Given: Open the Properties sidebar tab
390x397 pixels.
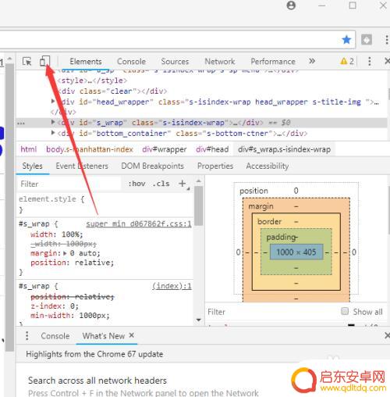Looking at the screenshot, I should (x=215, y=166).
